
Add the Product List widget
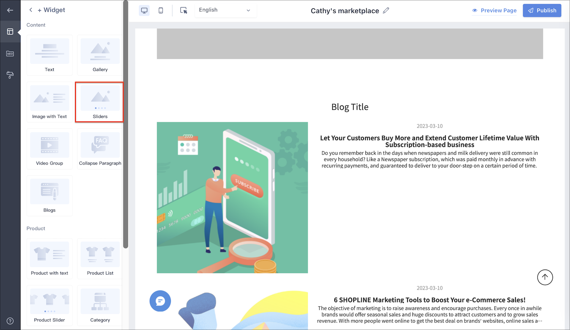[x=100, y=259]
